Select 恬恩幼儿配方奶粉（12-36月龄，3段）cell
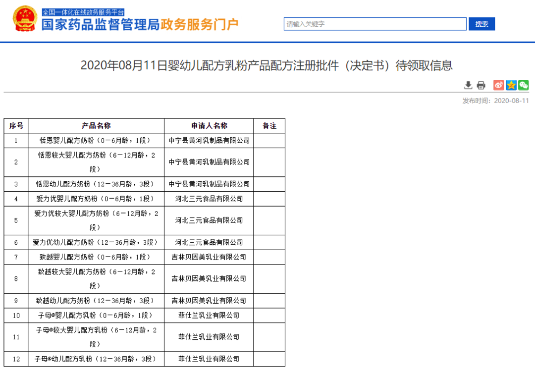The height and width of the screenshot is (374, 535). click(96, 184)
